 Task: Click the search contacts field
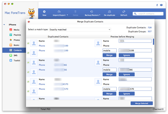click(x=148, y=14)
